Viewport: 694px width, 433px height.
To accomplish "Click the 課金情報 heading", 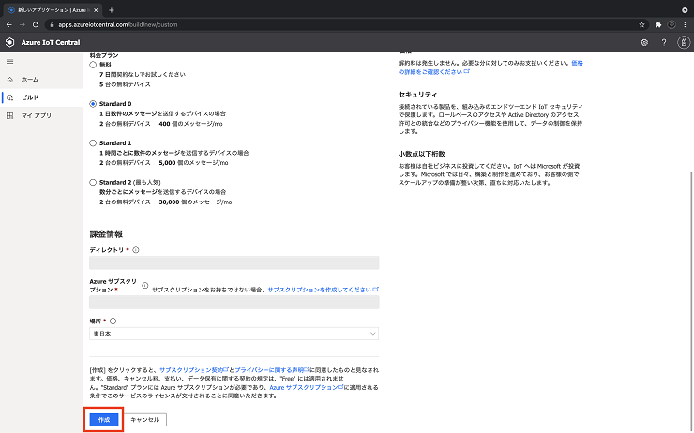I will click(x=106, y=234).
